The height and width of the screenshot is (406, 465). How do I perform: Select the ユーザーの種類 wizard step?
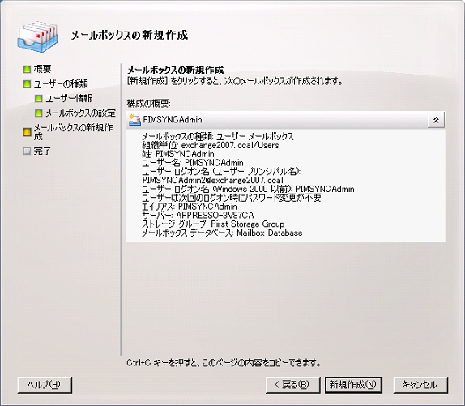pyautogui.click(x=61, y=84)
